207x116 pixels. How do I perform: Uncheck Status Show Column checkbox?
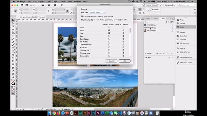pos(109,30)
